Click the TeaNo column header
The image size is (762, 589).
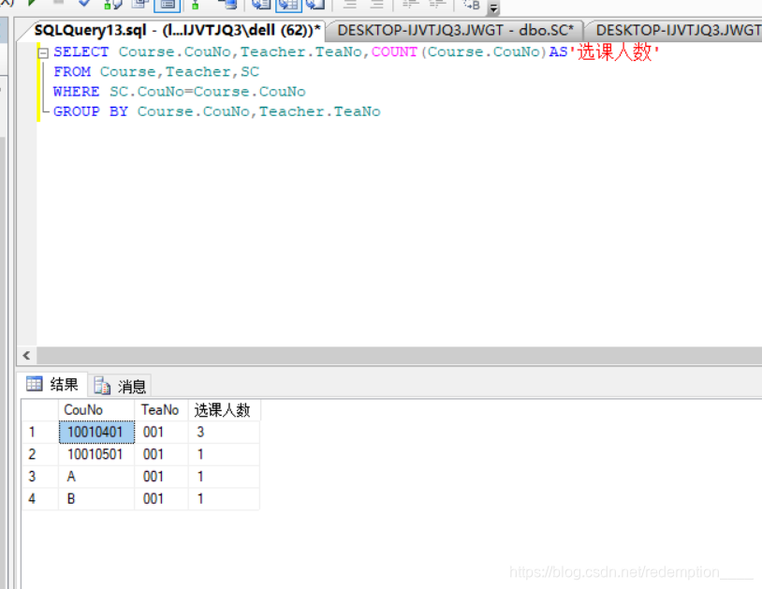click(161, 410)
